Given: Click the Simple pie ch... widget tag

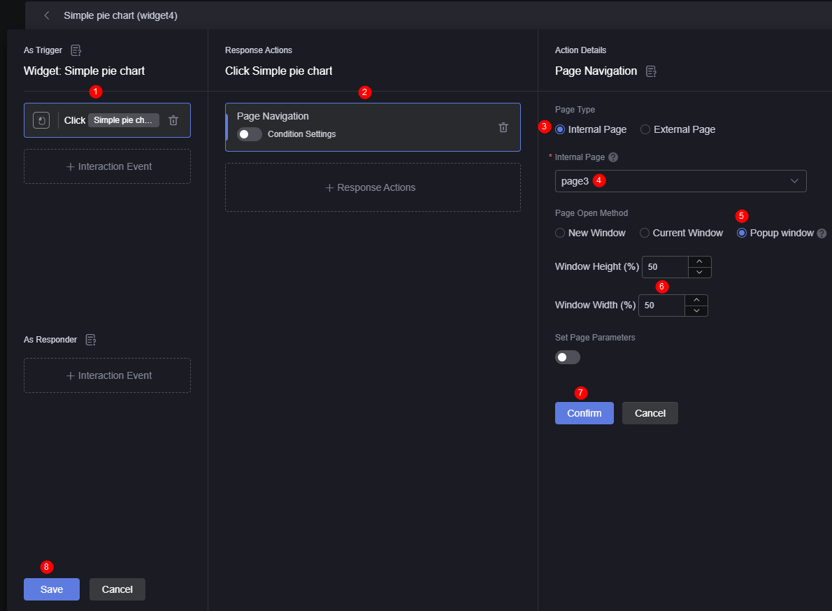Looking at the screenshot, I should 124,120.
